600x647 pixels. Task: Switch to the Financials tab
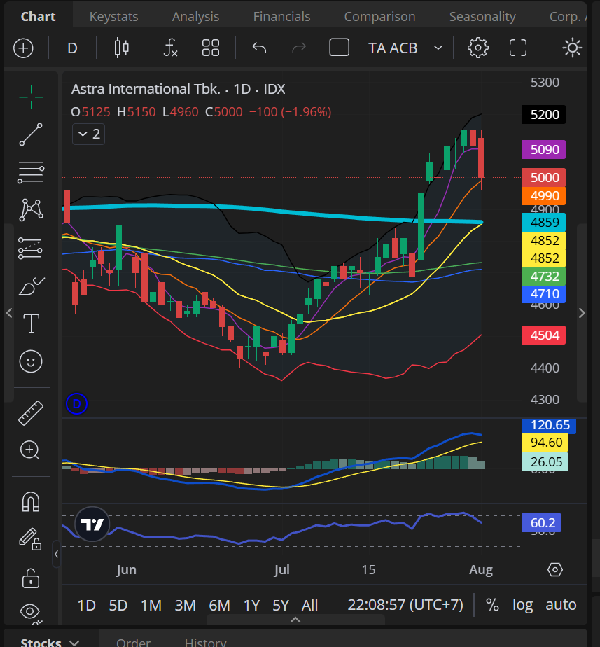282,17
